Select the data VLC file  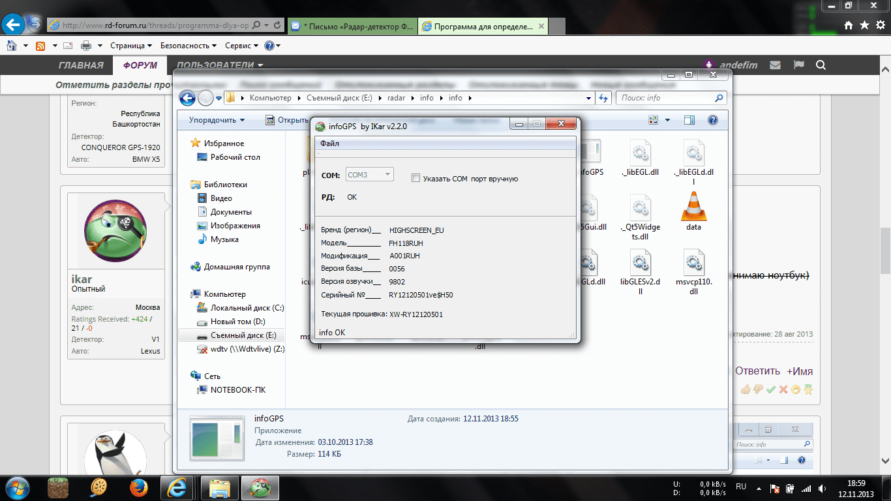(x=693, y=212)
